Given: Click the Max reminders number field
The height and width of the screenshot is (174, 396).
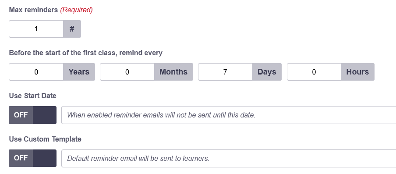Looking at the screenshot, I should tap(36, 29).
